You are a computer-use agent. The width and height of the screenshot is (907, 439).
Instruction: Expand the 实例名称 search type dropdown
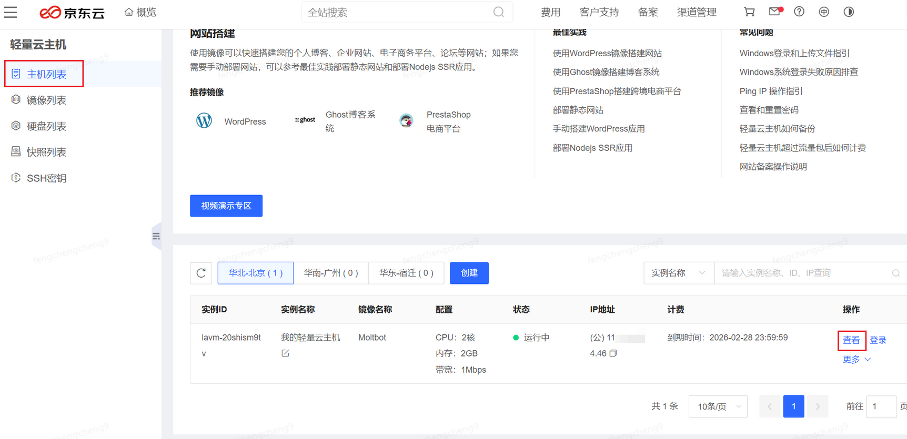coord(679,273)
